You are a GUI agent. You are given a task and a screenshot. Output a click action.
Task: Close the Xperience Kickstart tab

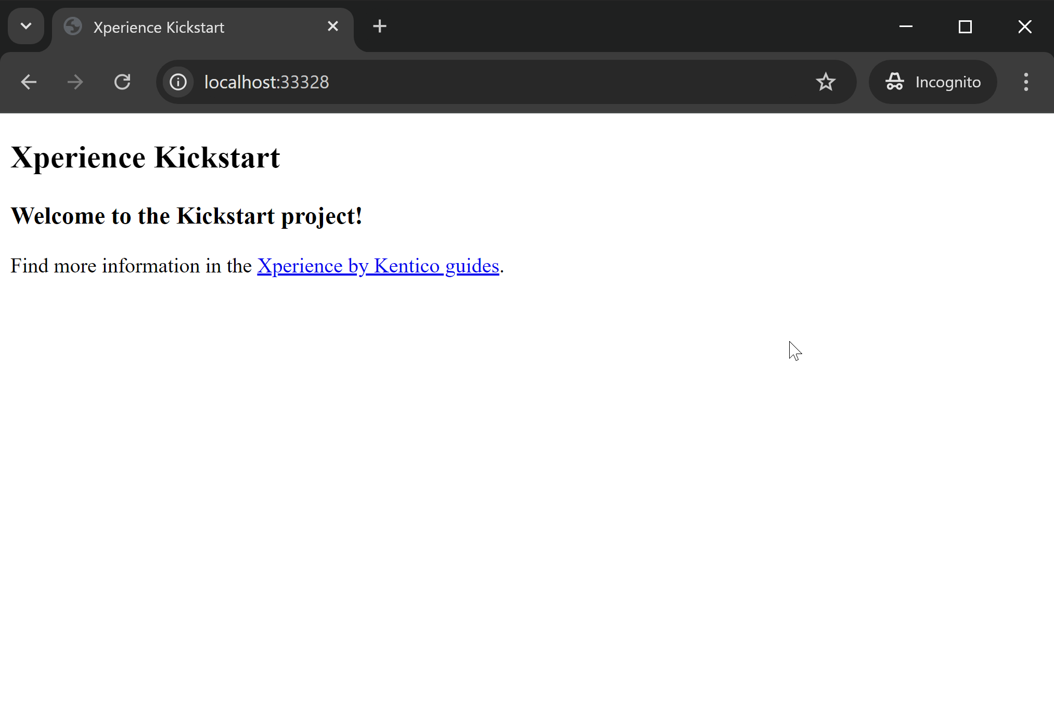[333, 27]
